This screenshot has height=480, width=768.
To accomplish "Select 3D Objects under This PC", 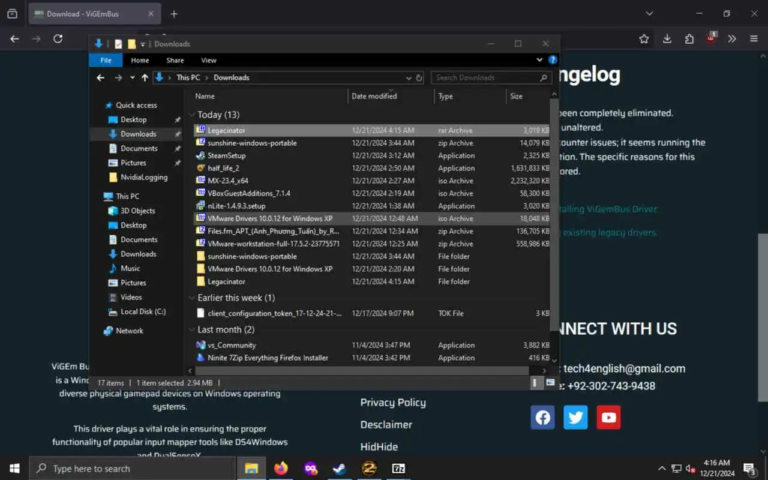I will [x=137, y=211].
